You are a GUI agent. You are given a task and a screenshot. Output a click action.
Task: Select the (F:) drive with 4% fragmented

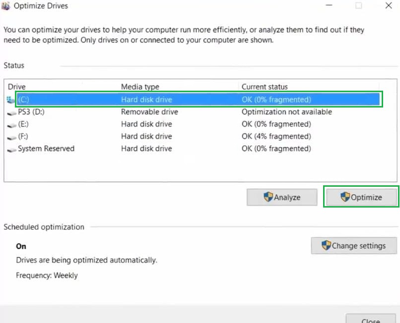pos(145,136)
